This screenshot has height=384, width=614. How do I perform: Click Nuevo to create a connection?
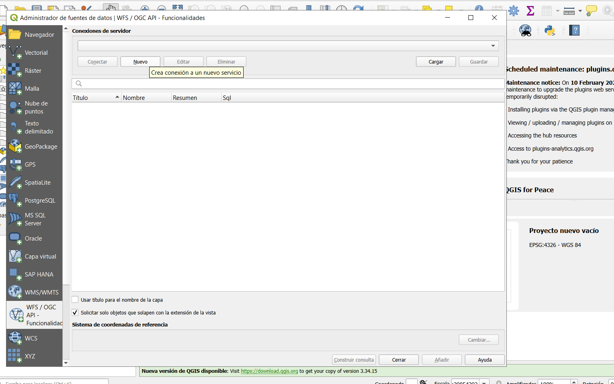pos(140,62)
